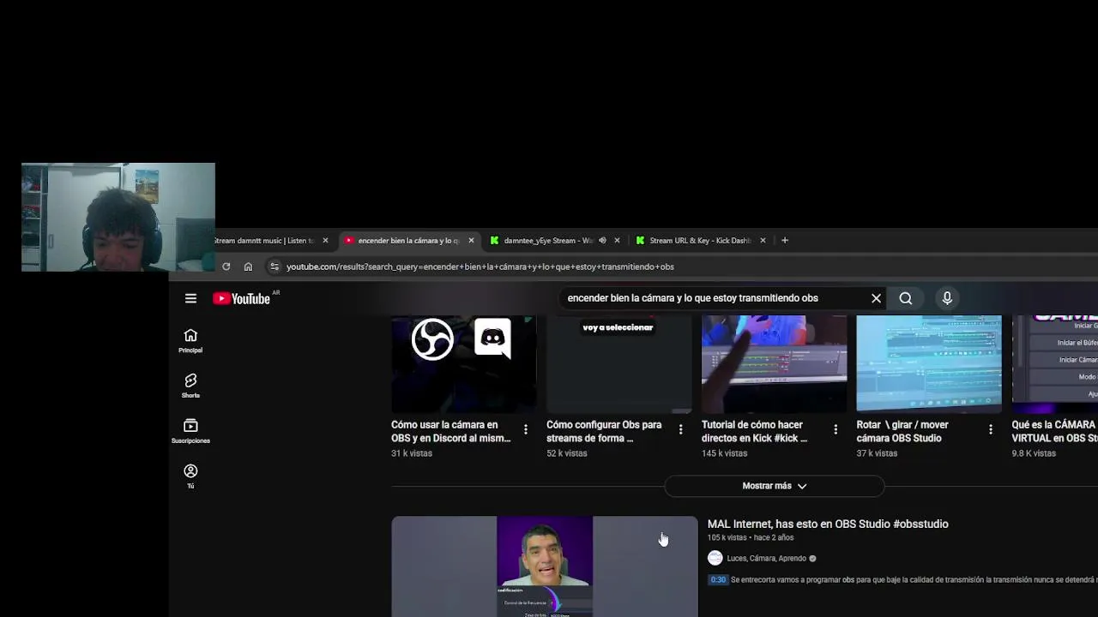
Task: Switch to damntt music tab
Action: (x=264, y=241)
